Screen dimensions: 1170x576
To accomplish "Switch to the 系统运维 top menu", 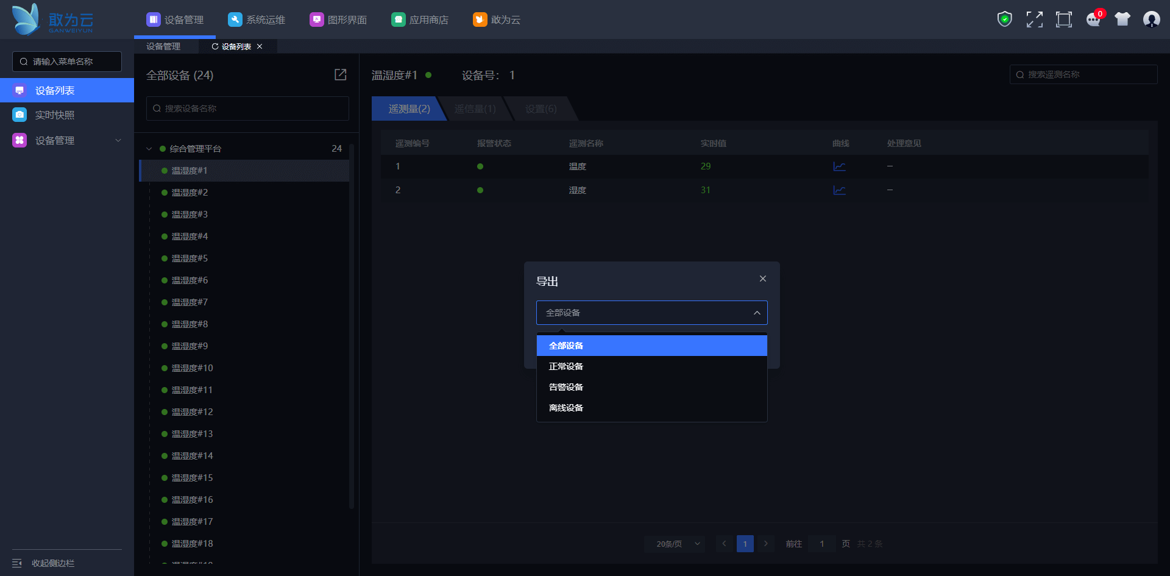I will [x=257, y=20].
